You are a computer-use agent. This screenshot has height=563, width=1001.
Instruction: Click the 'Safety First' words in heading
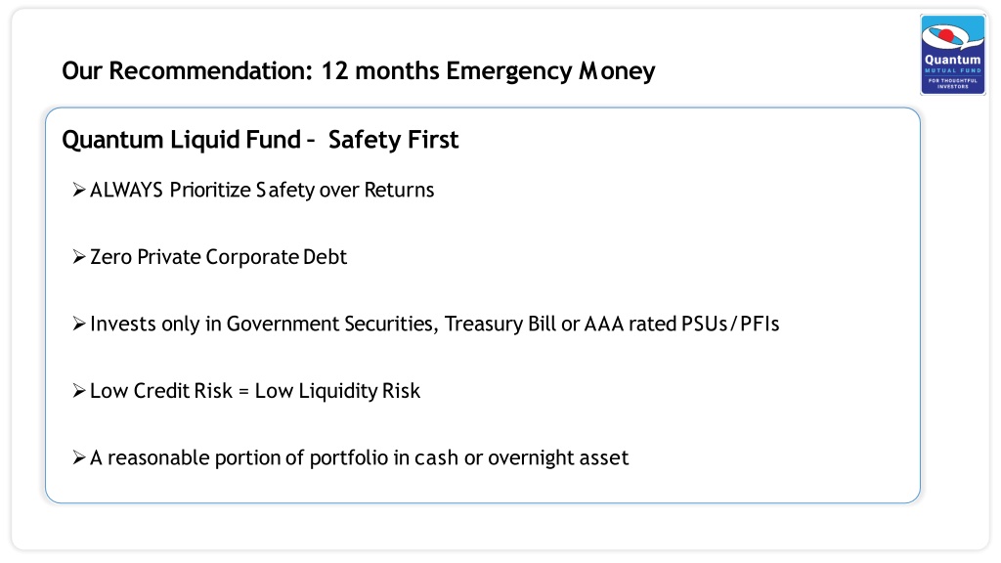coord(393,140)
